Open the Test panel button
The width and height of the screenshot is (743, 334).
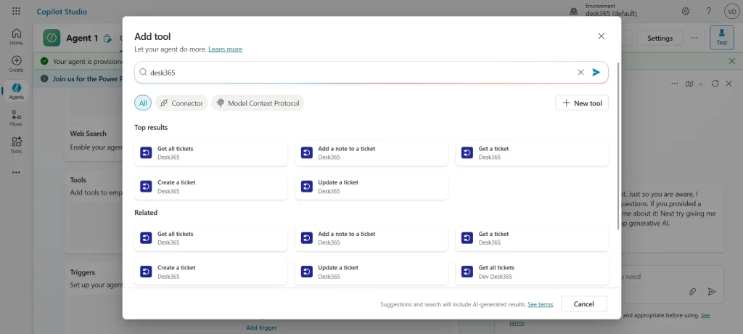pyautogui.click(x=722, y=37)
